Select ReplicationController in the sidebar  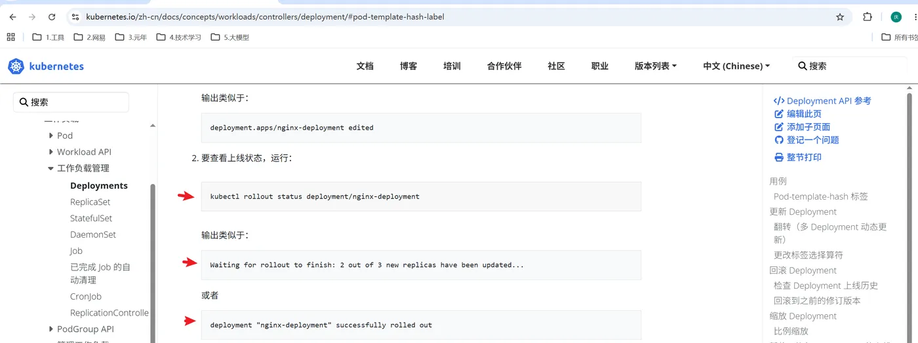110,313
